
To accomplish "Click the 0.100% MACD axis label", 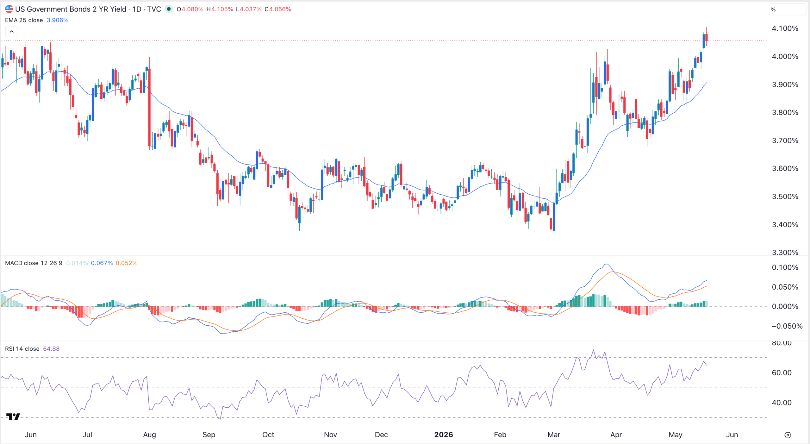I will [785, 267].
